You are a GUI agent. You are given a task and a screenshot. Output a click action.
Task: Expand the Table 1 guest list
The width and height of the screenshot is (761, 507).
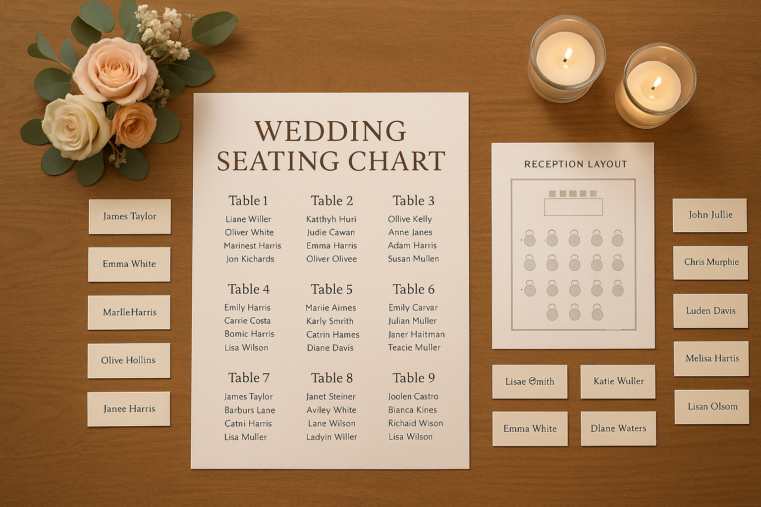tap(249, 201)
